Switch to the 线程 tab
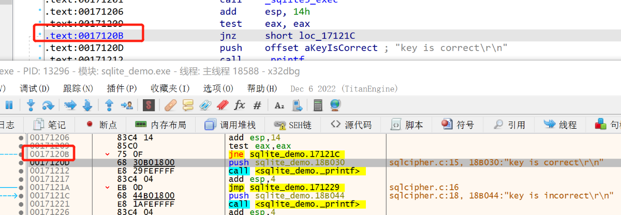 [x=560, y=125]
